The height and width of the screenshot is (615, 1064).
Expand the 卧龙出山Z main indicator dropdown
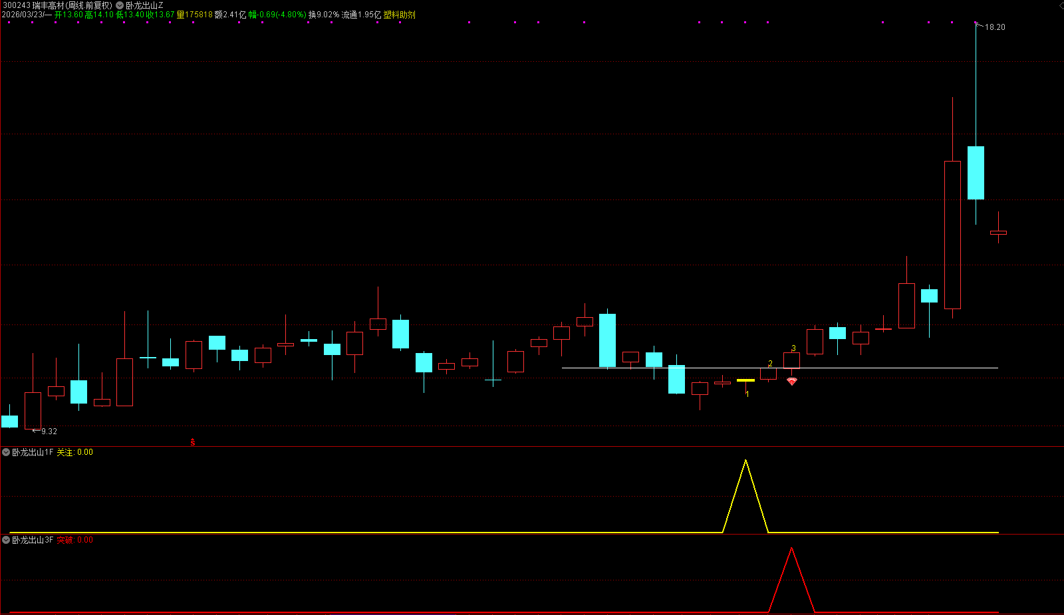pos(120,5)
